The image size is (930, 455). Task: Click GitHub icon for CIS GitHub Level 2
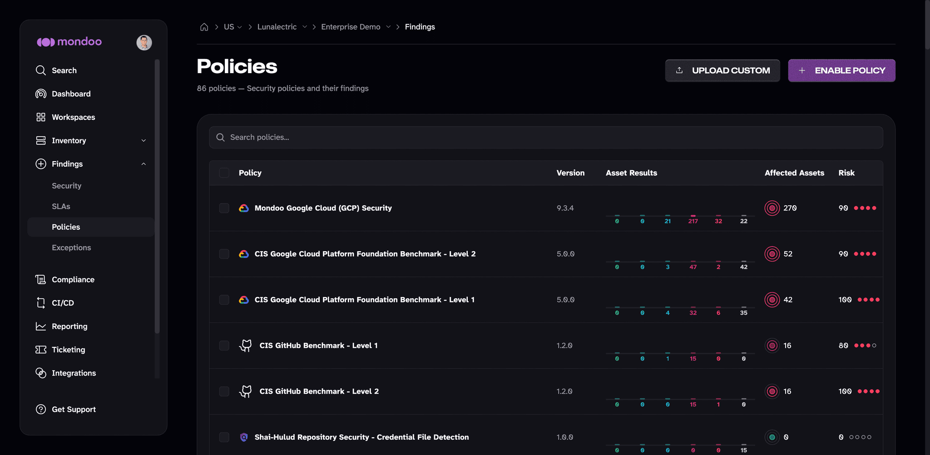246,391
